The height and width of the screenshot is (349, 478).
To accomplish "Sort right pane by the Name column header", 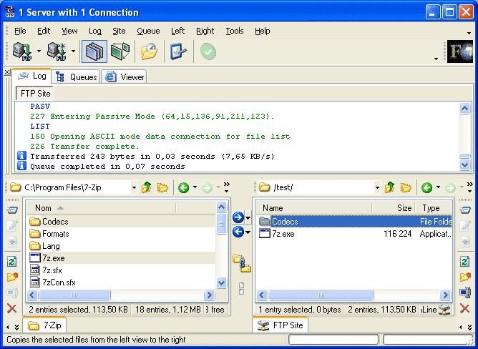I will point(313,208).
